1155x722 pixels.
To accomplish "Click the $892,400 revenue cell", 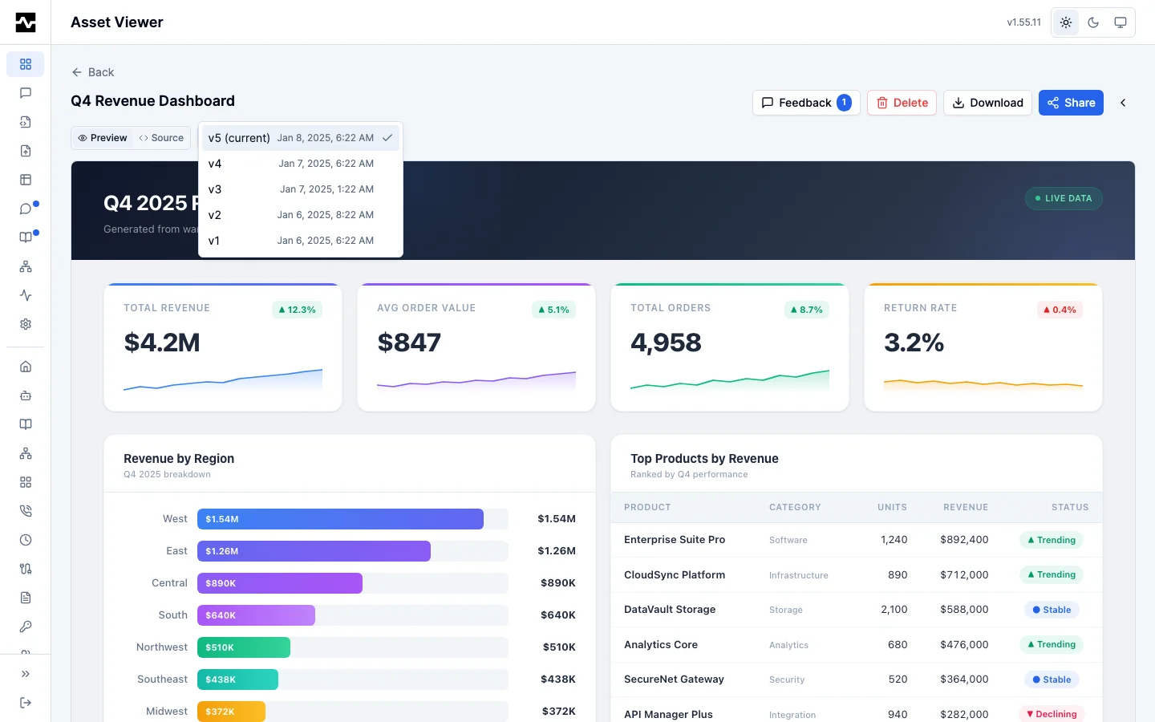I will click(964, 540).
